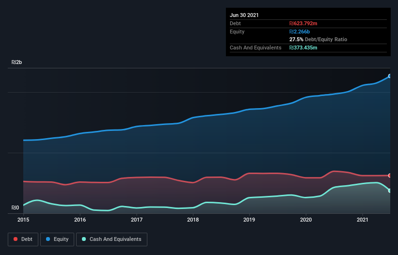The height and width of the screenshot is (255, 398).
Task: Click the ₪2.266b equity value
Action: pos(300,32)
